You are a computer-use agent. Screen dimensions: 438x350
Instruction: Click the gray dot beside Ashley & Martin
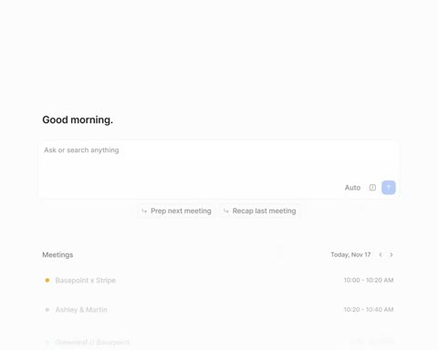(x=47, y=310)
